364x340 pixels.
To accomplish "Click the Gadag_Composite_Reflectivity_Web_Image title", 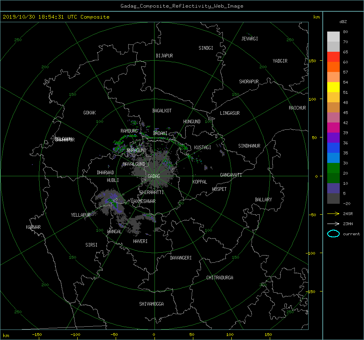I will [182, 6].
